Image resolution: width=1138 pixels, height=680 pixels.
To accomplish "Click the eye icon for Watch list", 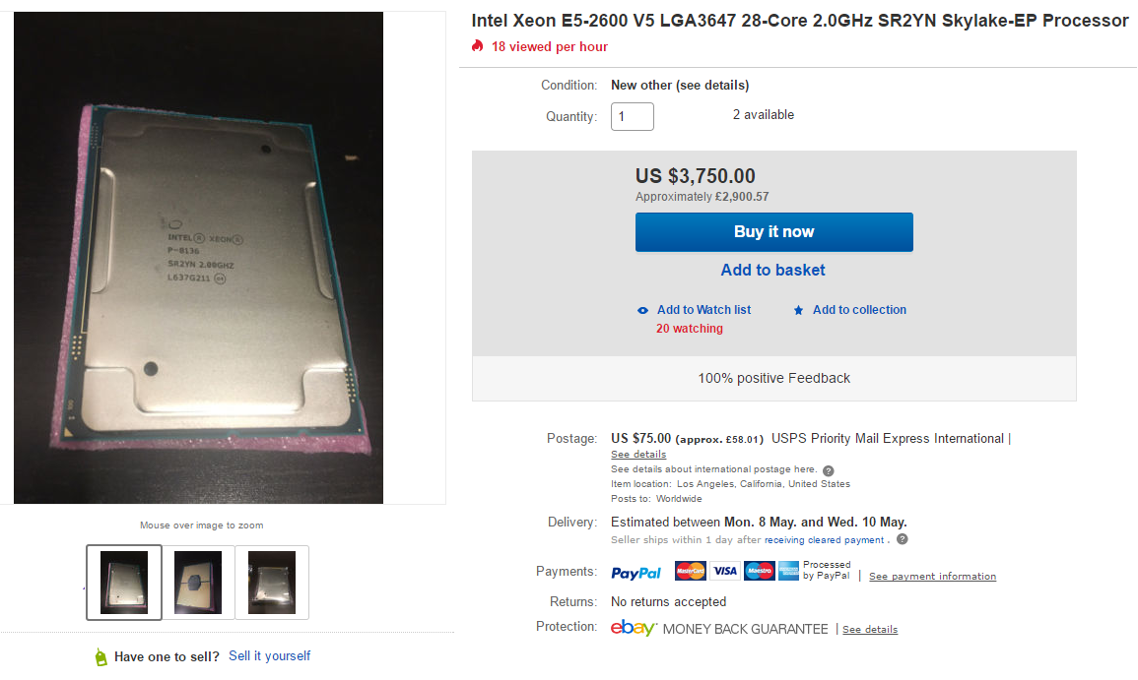I will tap(643, 310).
